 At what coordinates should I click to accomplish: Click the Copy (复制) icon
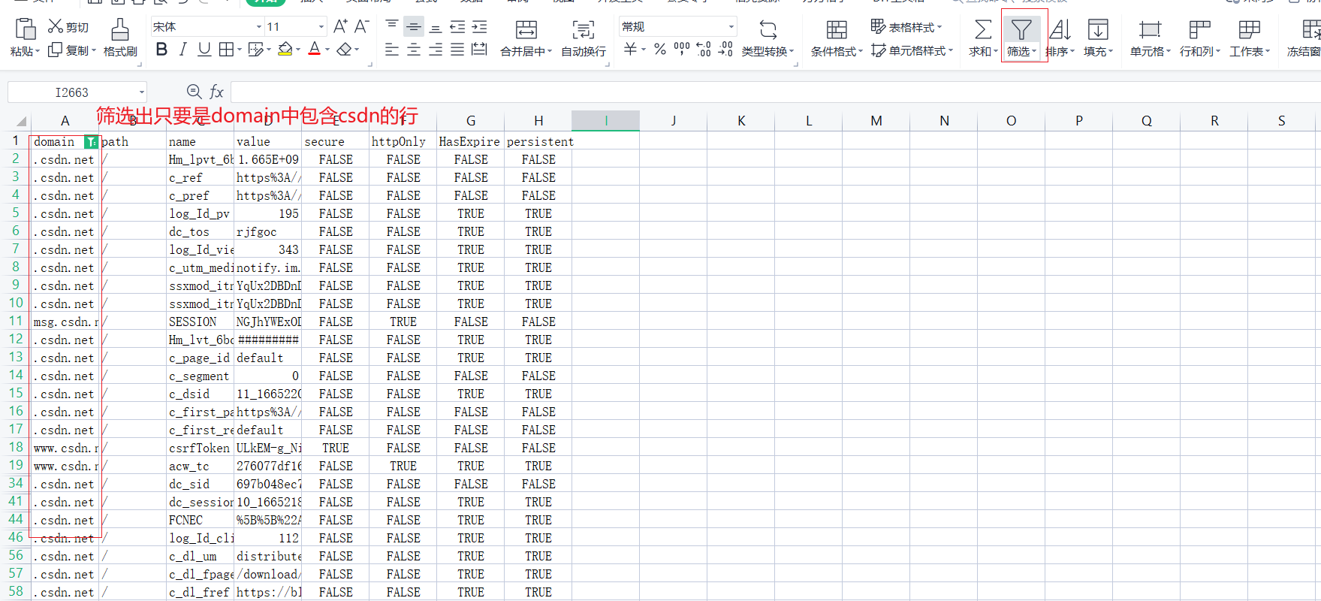55,50
